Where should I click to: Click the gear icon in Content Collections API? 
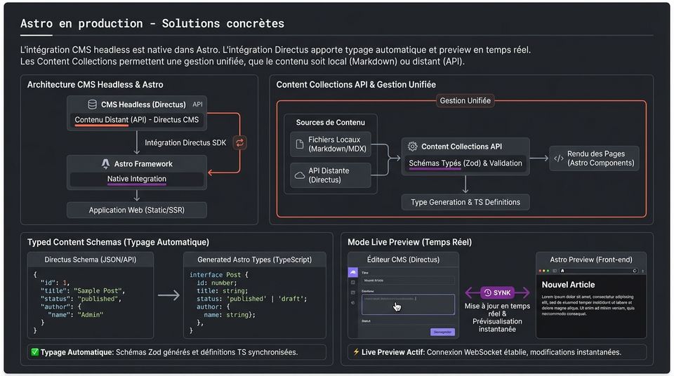[412, 147]
